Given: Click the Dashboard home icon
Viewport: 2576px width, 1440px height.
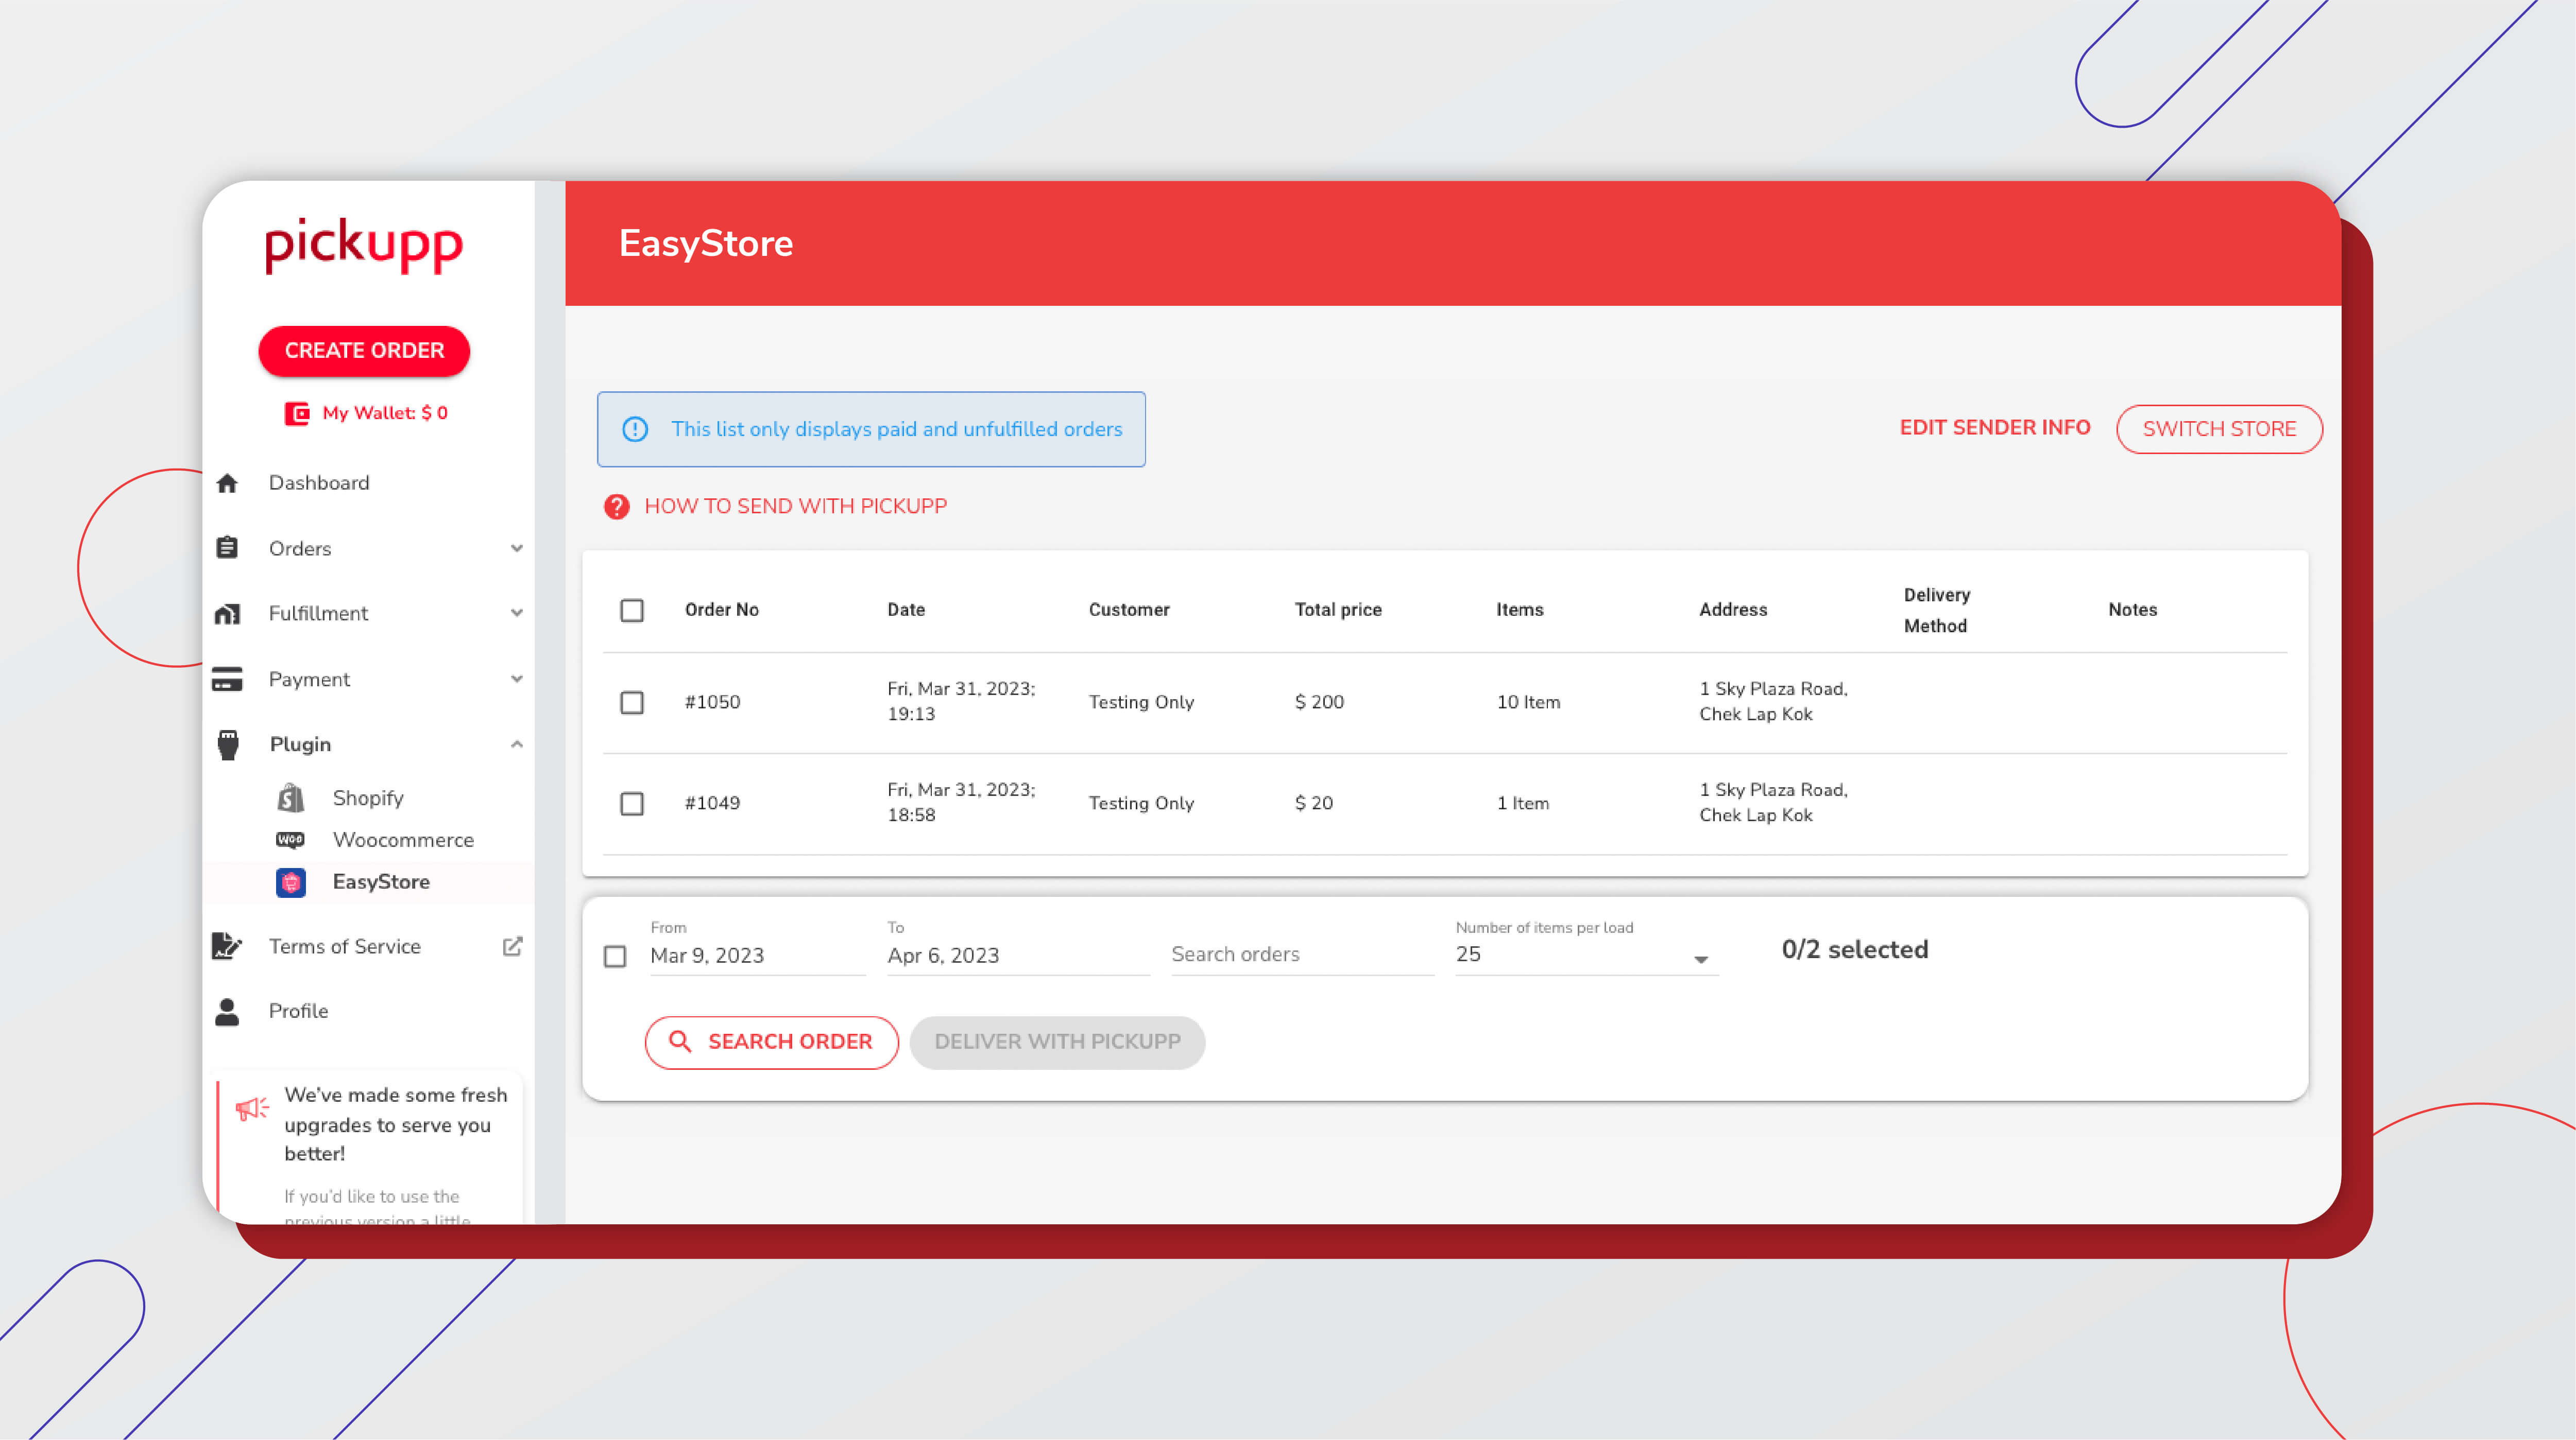Looking at the screenshot, I should 227,483.
